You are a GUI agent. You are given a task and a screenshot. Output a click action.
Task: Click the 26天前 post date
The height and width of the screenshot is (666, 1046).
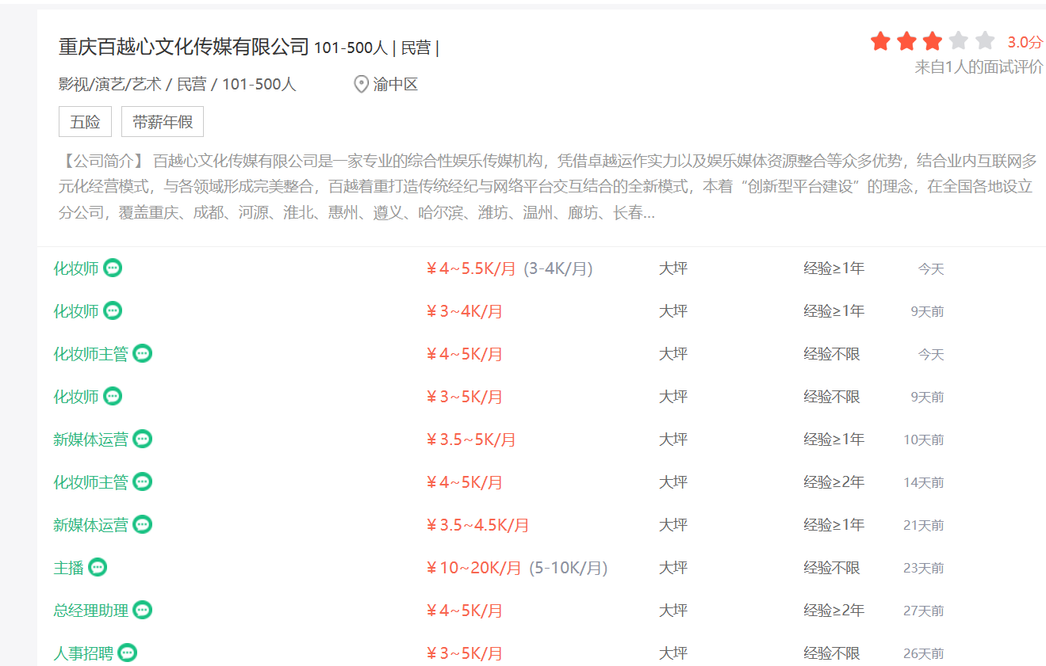click(924, 653)
